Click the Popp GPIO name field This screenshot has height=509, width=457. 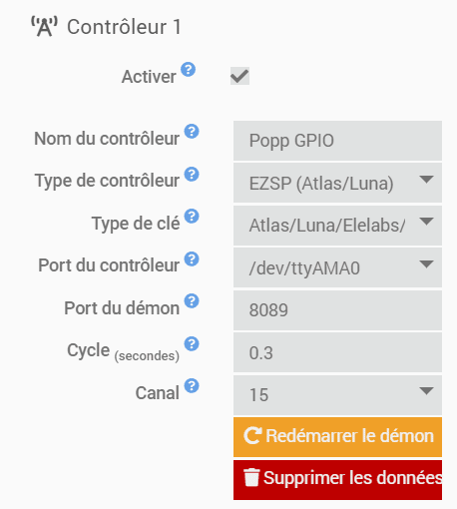coord(337,141)
